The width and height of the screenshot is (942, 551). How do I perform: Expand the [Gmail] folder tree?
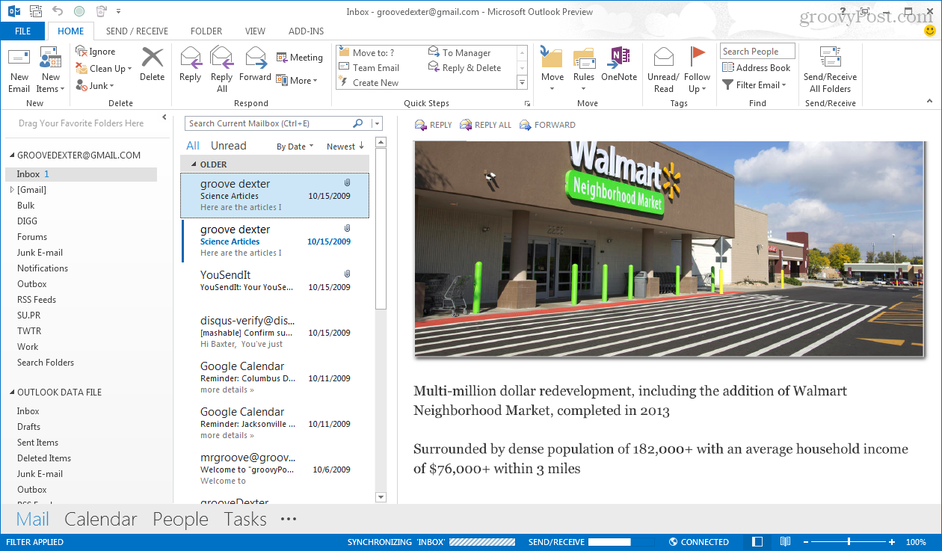click(x=12, y=190)
